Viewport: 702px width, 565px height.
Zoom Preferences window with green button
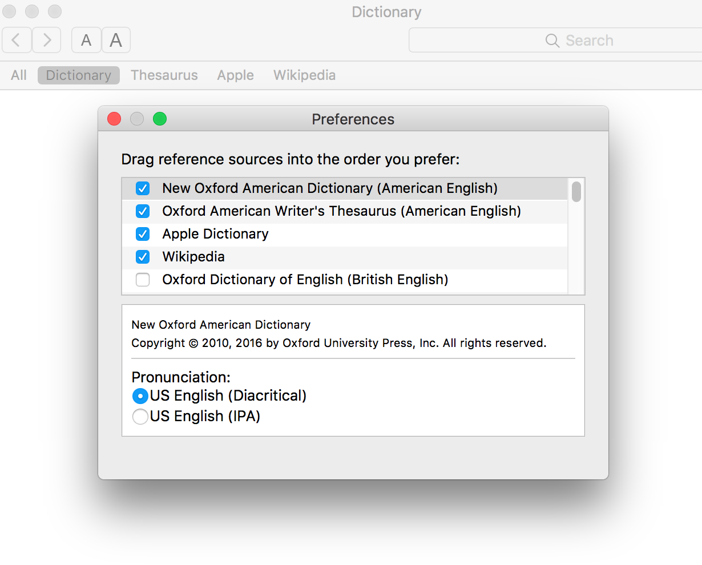coord(160,119)
